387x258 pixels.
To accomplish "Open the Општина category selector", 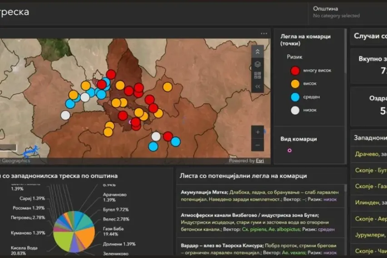I will [x=347, y=12].
